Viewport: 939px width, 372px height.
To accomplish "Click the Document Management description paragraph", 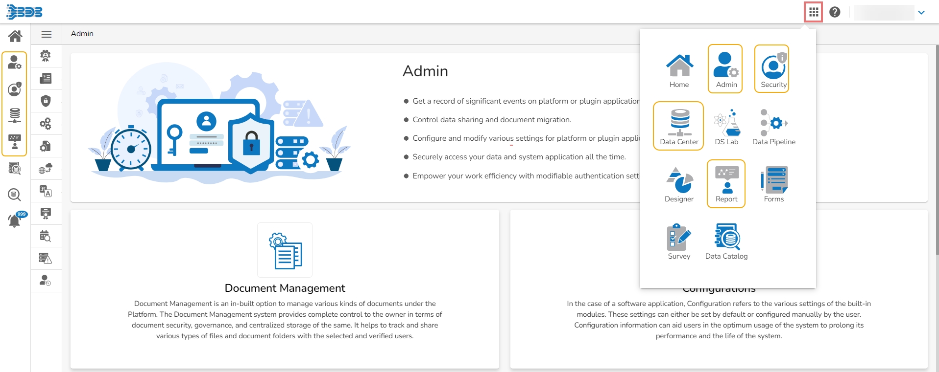I will coord(285,320).
